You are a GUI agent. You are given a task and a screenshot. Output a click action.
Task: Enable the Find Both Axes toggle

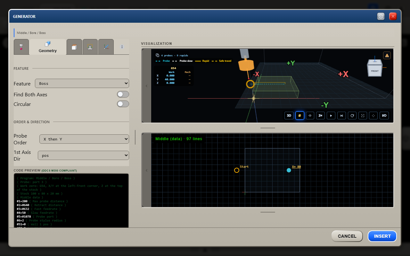tap(123, 94)
